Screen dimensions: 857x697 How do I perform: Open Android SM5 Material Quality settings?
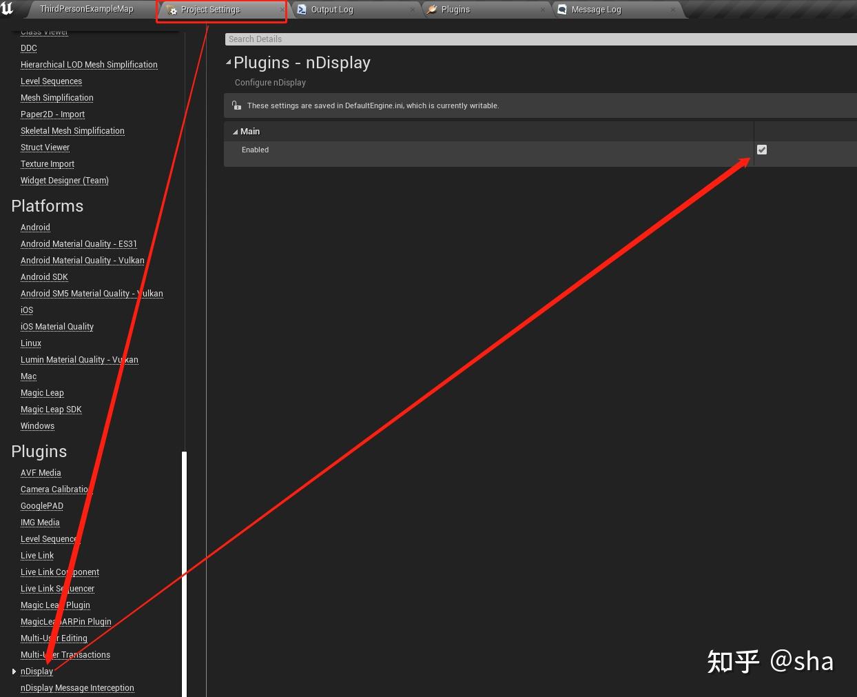click(x=92, y=294)
